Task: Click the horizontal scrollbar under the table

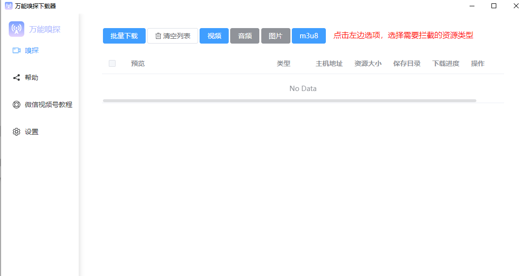Action: coord(289,101)
